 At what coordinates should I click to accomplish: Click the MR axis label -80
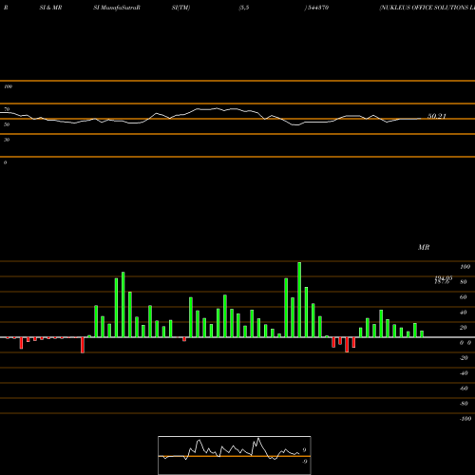pyautogui.click(x=464, y=404)
